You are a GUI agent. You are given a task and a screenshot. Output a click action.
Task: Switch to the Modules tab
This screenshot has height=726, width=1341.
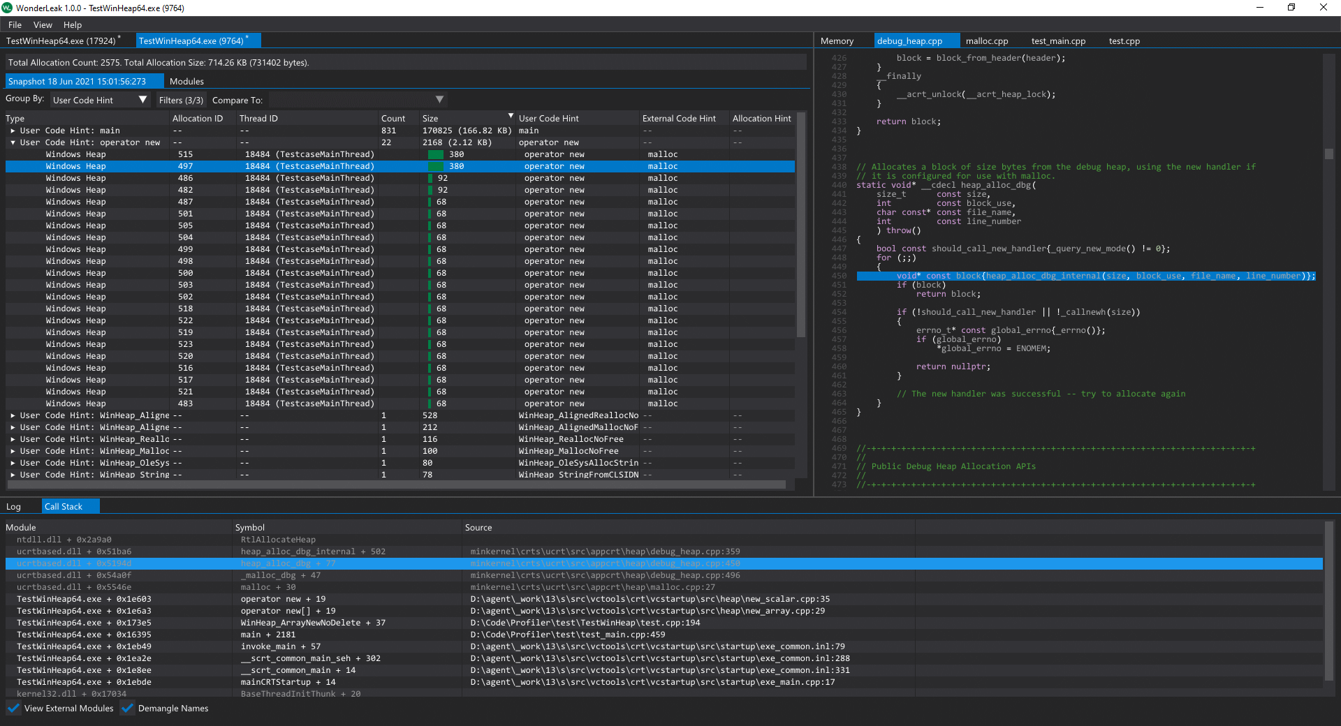[186, 81]
